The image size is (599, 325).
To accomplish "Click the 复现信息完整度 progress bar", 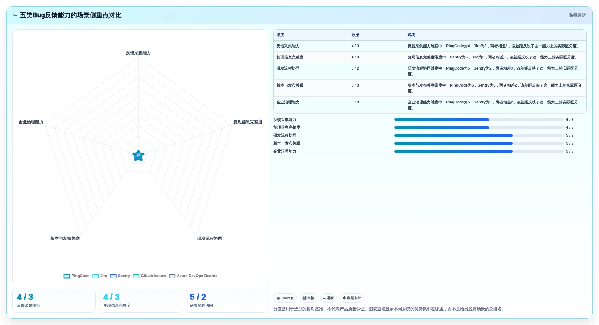I will click(x=479, y=128).
